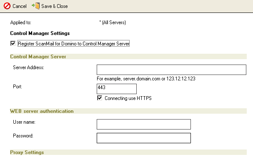Viewport: 253px width, 157px height.
Task: Click the Control Manager Server section header
Action: [x=128, y=56]
